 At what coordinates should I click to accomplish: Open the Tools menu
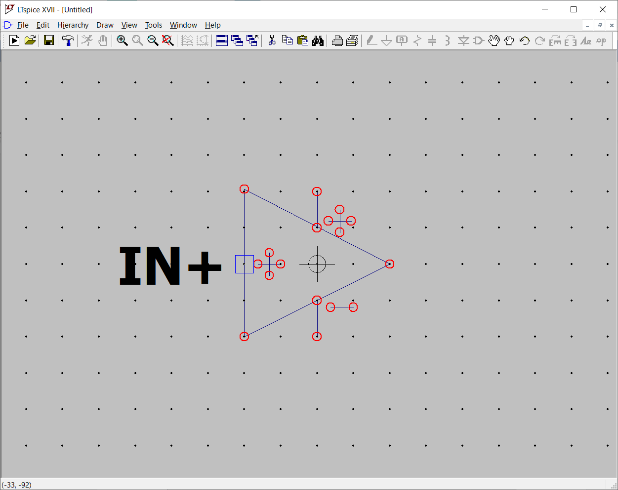pyautogui.click(x=153, y=25)
